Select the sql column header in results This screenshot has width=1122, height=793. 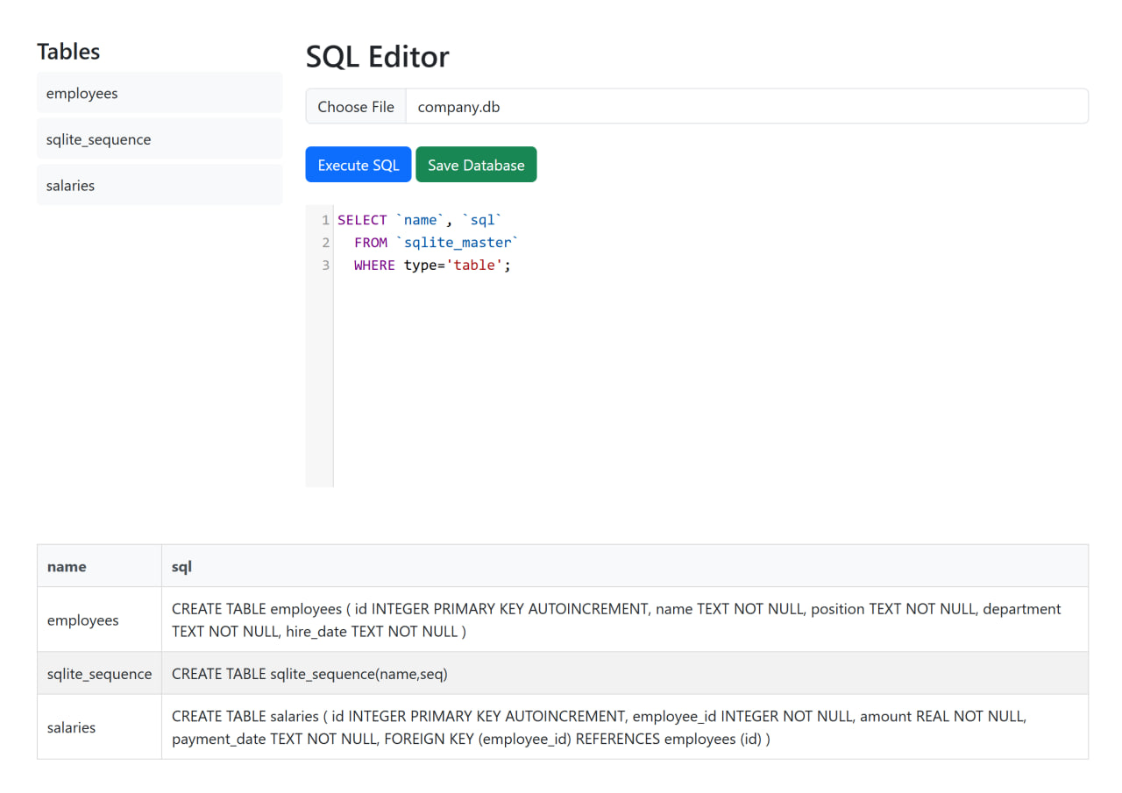tap(181, 566)
